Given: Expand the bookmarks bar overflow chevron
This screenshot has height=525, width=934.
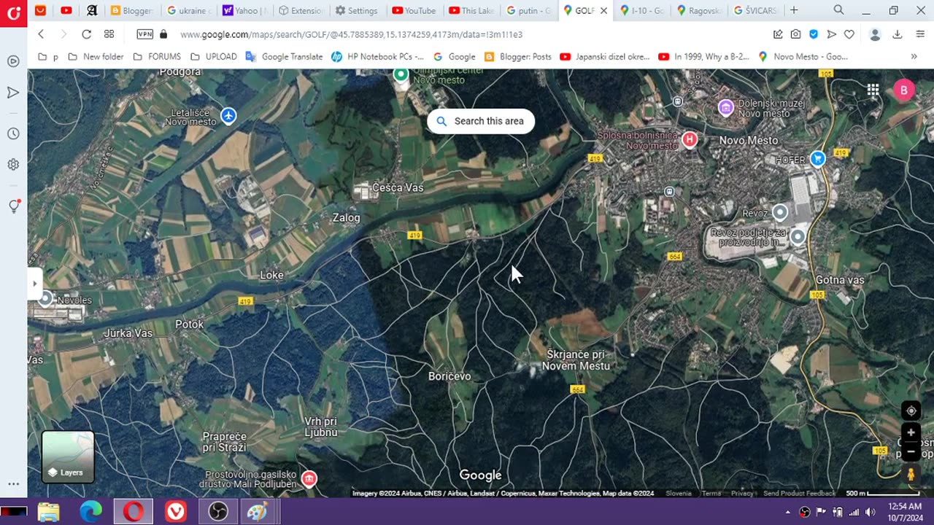Looking at the screenshot, I should [914, 56].
